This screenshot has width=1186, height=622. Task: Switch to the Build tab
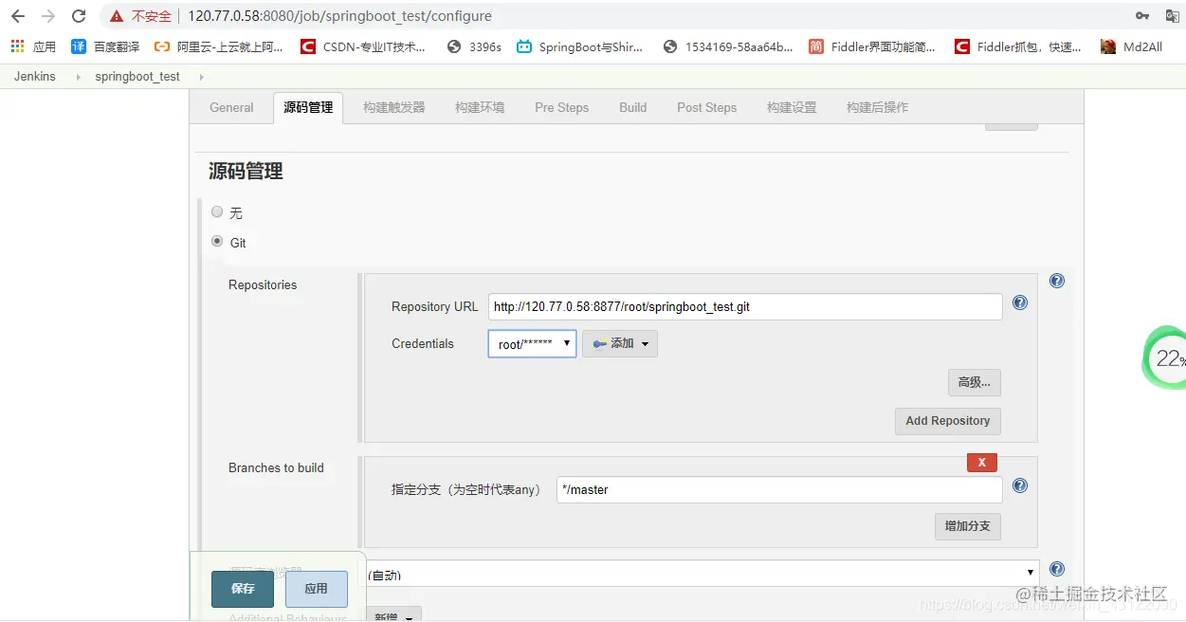(x=632, y=107)
